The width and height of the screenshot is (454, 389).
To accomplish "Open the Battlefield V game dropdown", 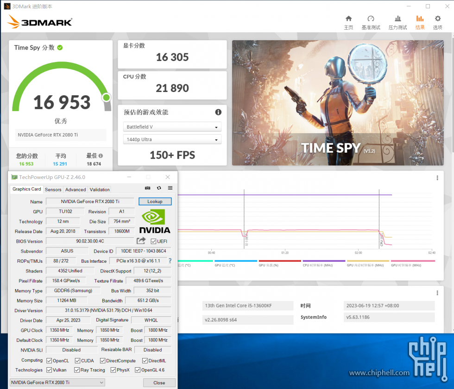I will tap(172, 127).
